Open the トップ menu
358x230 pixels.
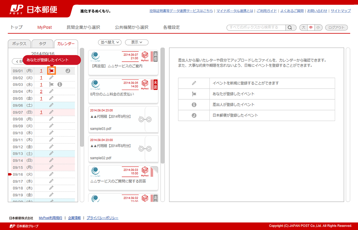tap(17, 27)
